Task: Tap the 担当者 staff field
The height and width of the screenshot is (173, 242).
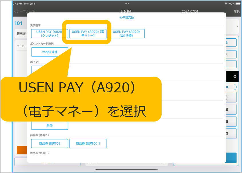Action: (x=21, y=34)
